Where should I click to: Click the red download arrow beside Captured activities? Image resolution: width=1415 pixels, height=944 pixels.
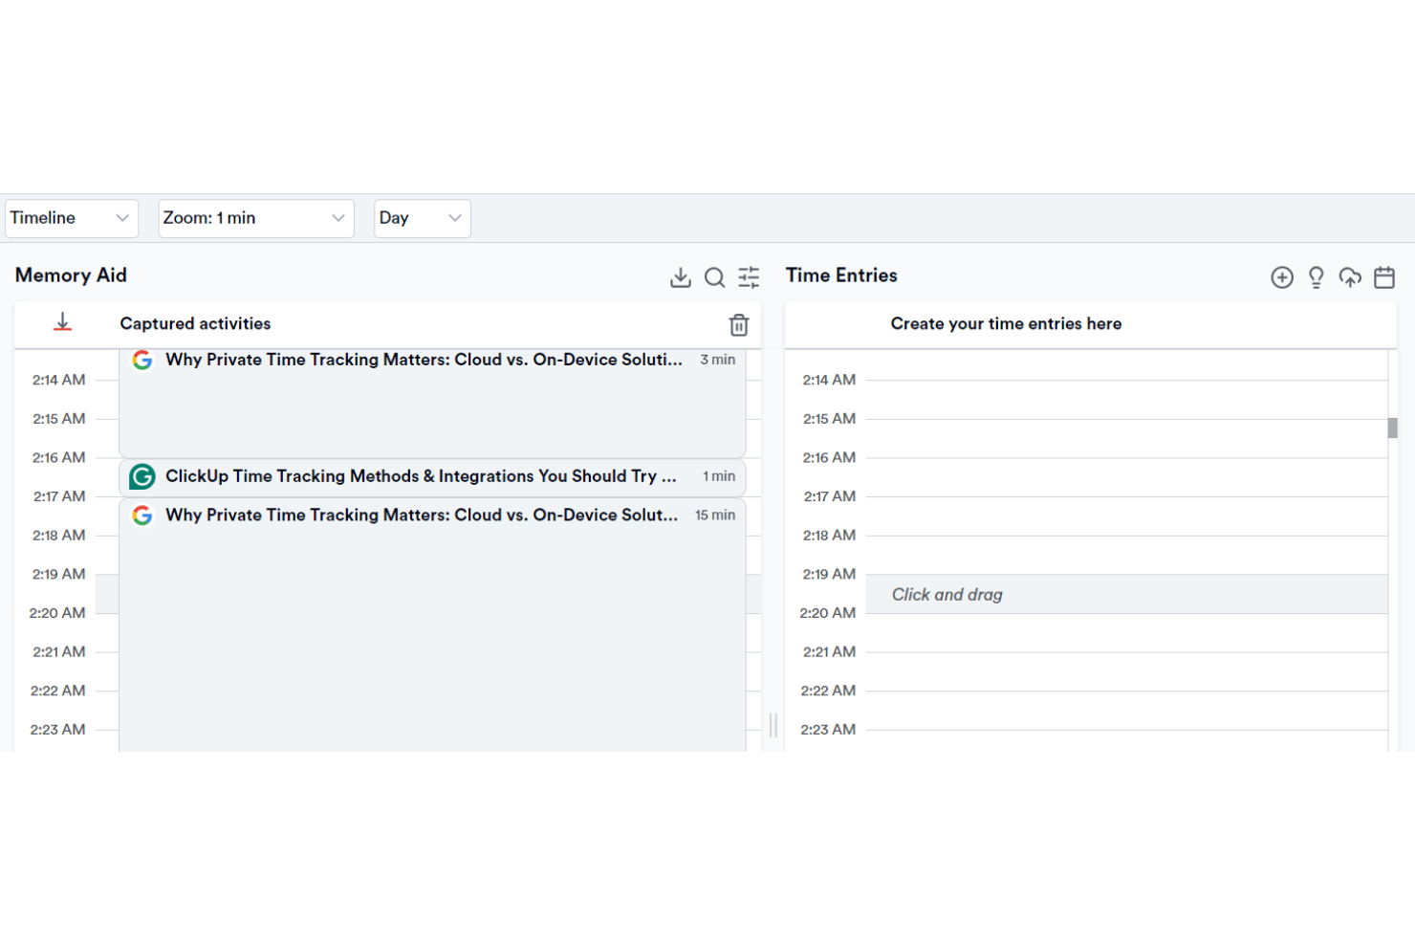pyautogui.click(x=63, y=322)
